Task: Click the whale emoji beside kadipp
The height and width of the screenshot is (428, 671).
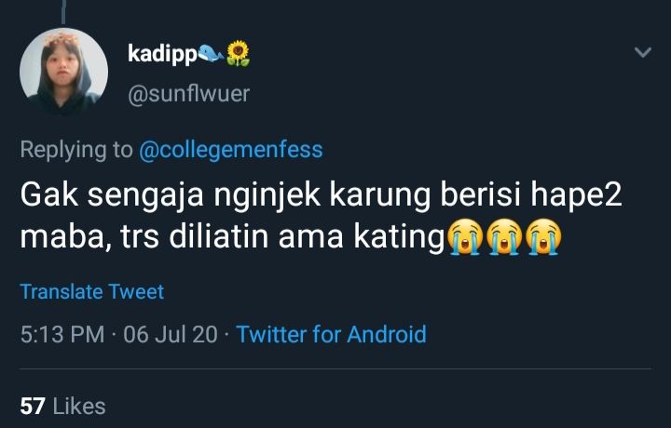Action: [211, 54]
